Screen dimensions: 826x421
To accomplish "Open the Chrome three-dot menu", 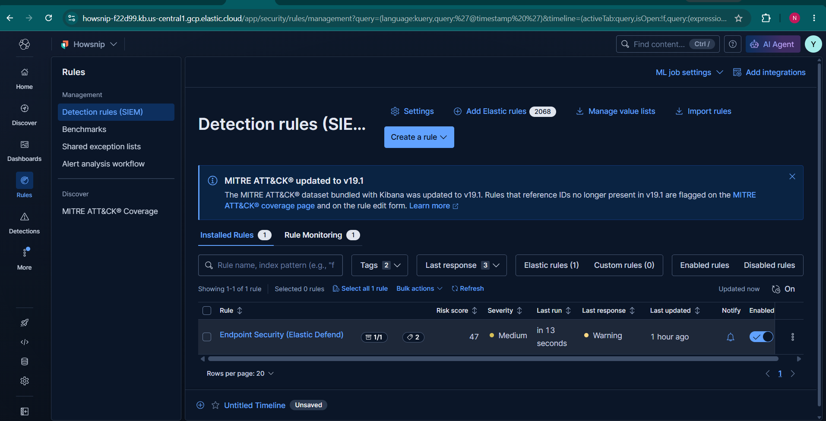I will click(814, 18).
